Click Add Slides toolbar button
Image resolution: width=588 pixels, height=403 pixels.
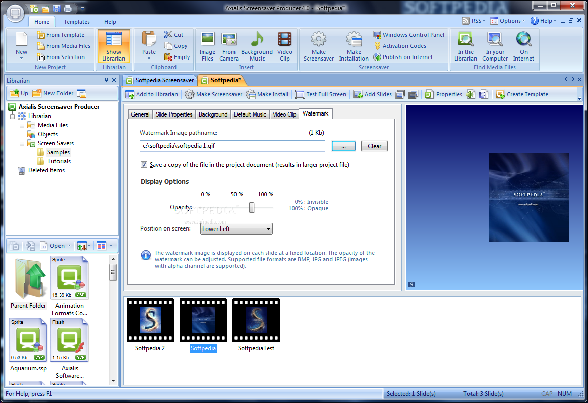[373, 94]
